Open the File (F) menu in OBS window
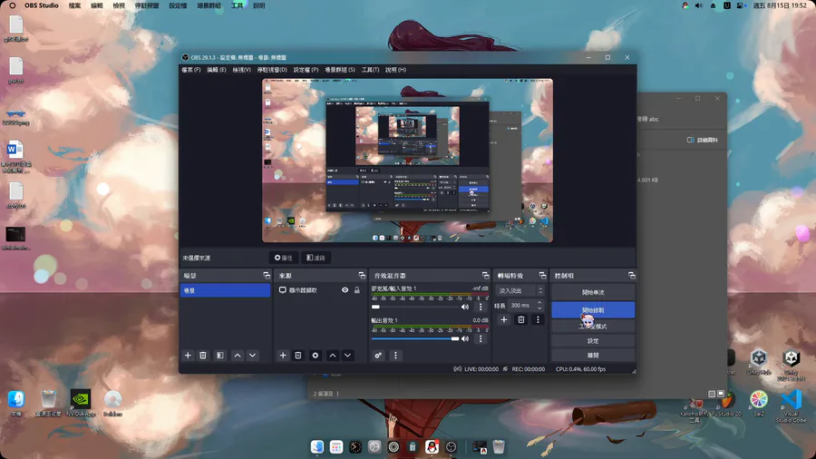Viewport: 816px width, 459px height. pos(191,70)
